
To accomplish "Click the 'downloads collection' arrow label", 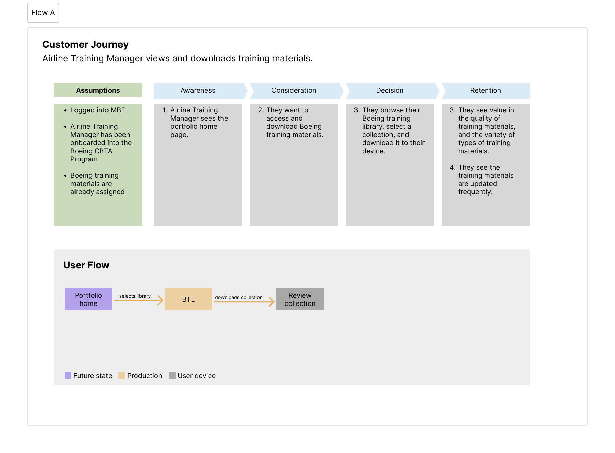I will [x=239, y=297].
